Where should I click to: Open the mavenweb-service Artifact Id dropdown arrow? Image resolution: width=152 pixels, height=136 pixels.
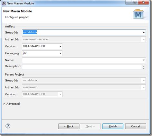tap(144, 39)
